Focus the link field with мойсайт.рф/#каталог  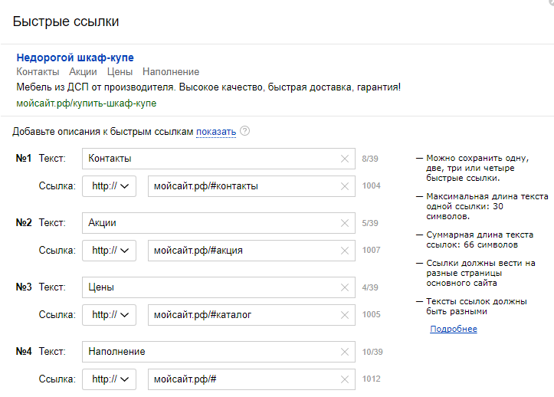click(x=251, y=315)
